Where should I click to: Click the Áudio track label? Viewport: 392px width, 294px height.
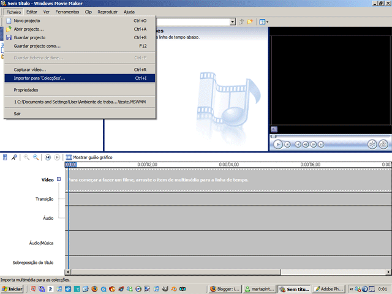click(x=48, y=218)
